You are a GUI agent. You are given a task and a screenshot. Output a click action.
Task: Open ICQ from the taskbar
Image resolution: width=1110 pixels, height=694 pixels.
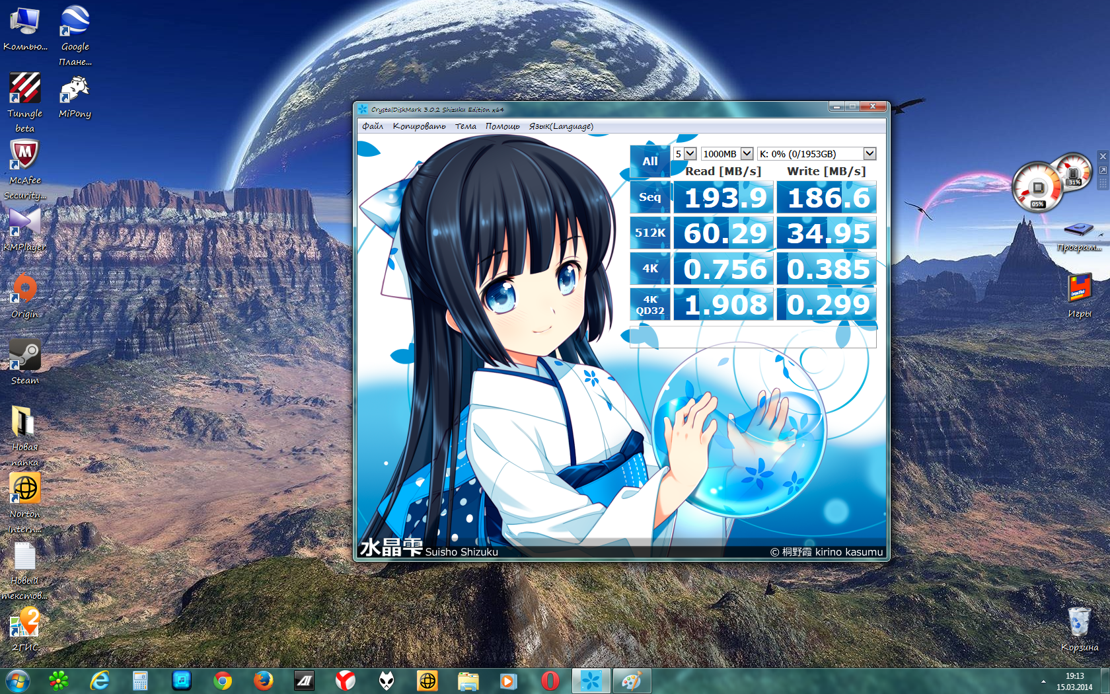click(59, 680)
